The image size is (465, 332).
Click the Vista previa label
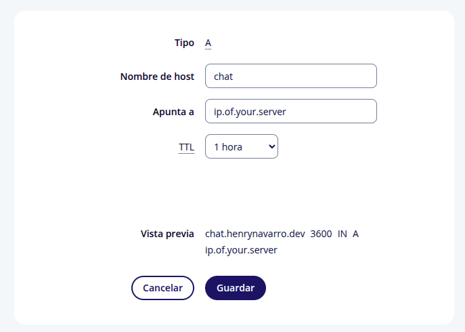tap(167, 234)
